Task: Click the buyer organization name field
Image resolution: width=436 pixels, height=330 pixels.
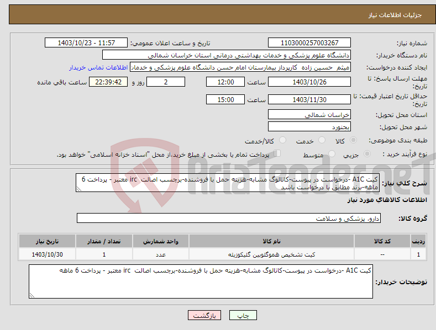Action: 227,55
